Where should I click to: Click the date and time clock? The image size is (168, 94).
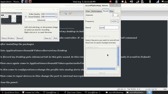pyautogui.click(x=84, y=2)
